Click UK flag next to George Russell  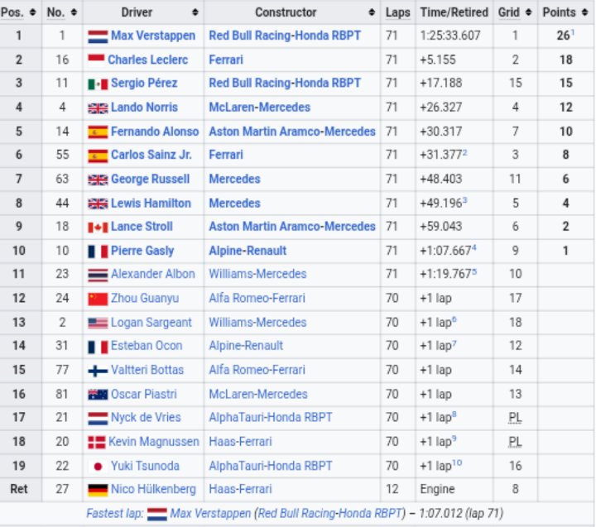point(98,180)
